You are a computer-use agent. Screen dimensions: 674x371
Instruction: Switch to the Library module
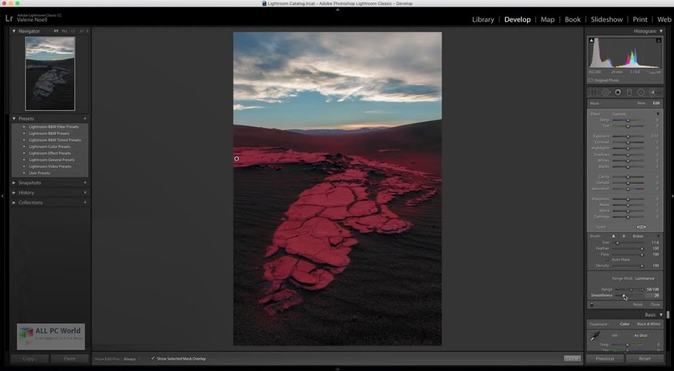pos(483,19)
